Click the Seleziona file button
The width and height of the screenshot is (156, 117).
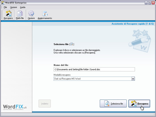click(113, 103)
